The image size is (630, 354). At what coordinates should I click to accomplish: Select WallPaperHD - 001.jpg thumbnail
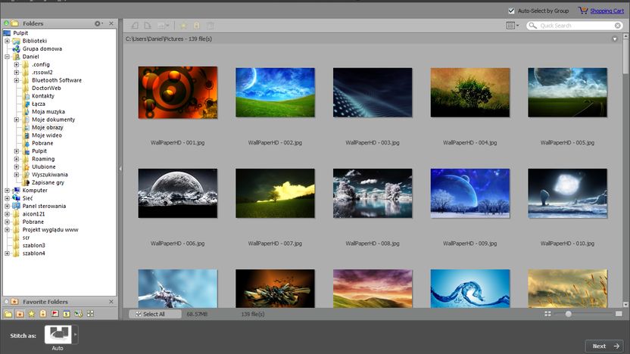178,93
